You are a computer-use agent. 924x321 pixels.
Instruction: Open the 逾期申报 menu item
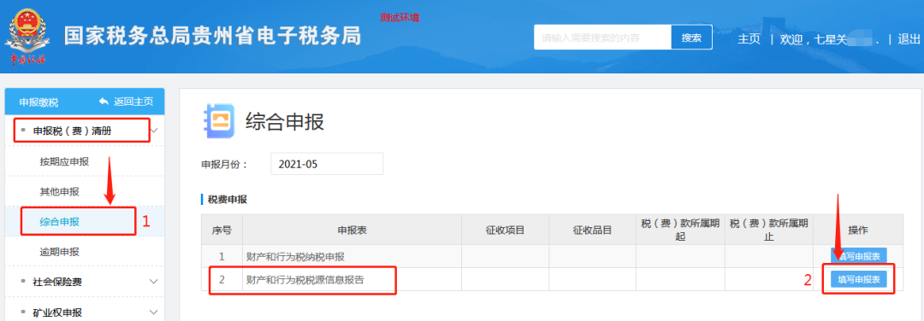tap(60, 252)
